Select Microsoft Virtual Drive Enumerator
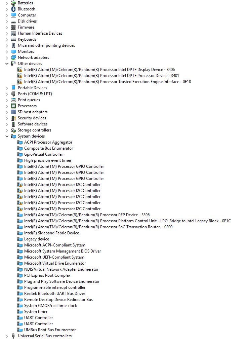 pos(55,263)
